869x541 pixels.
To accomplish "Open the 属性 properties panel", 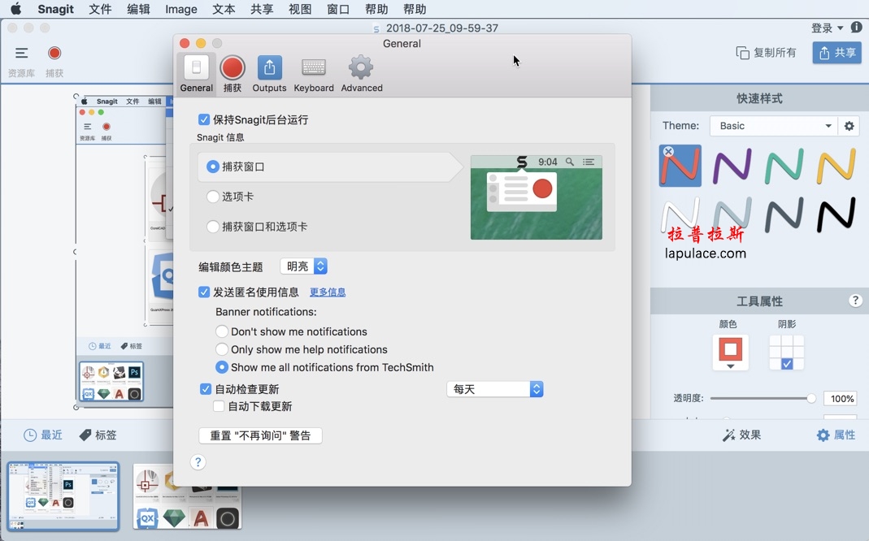I will [x=836, y=435].
